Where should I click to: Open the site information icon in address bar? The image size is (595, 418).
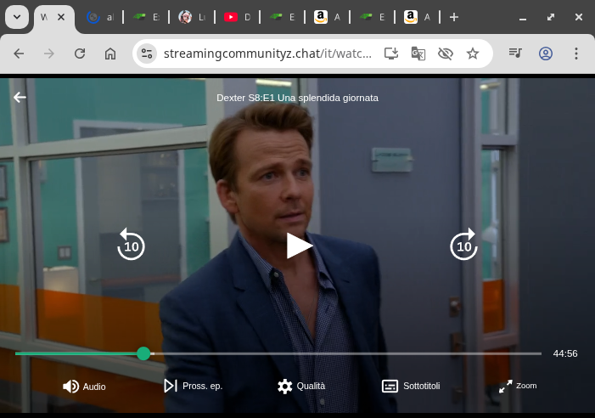point(147,54)
